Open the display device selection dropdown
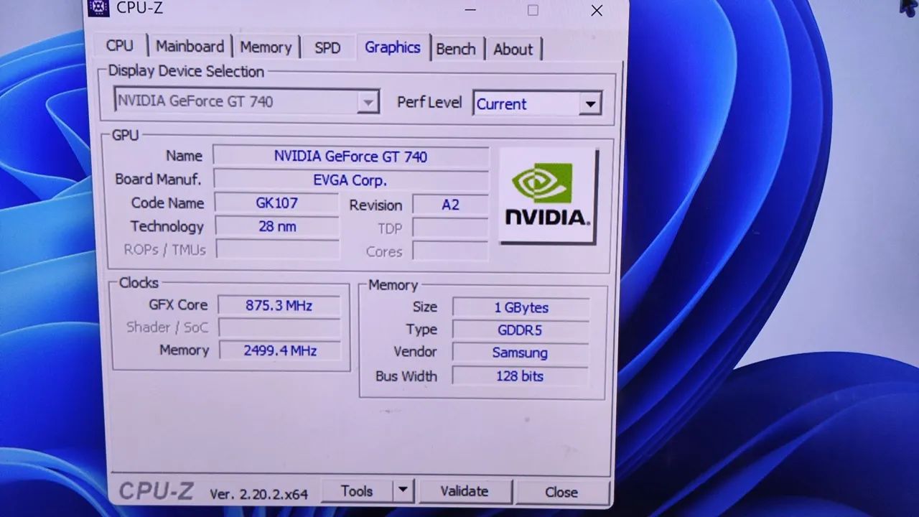919x517 pixels. (246, 101)
